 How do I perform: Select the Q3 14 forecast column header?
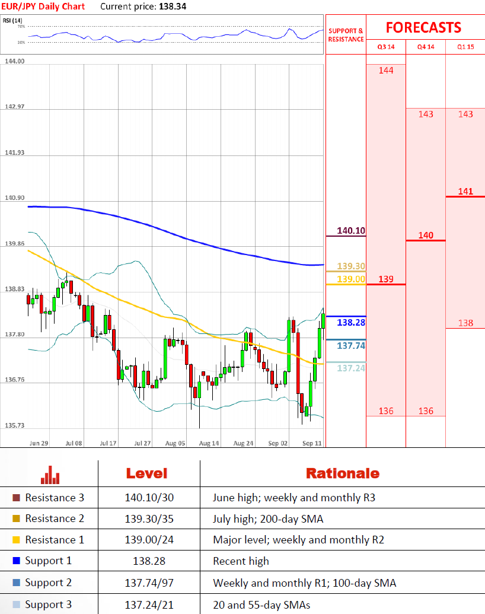[x=386, y=47]
